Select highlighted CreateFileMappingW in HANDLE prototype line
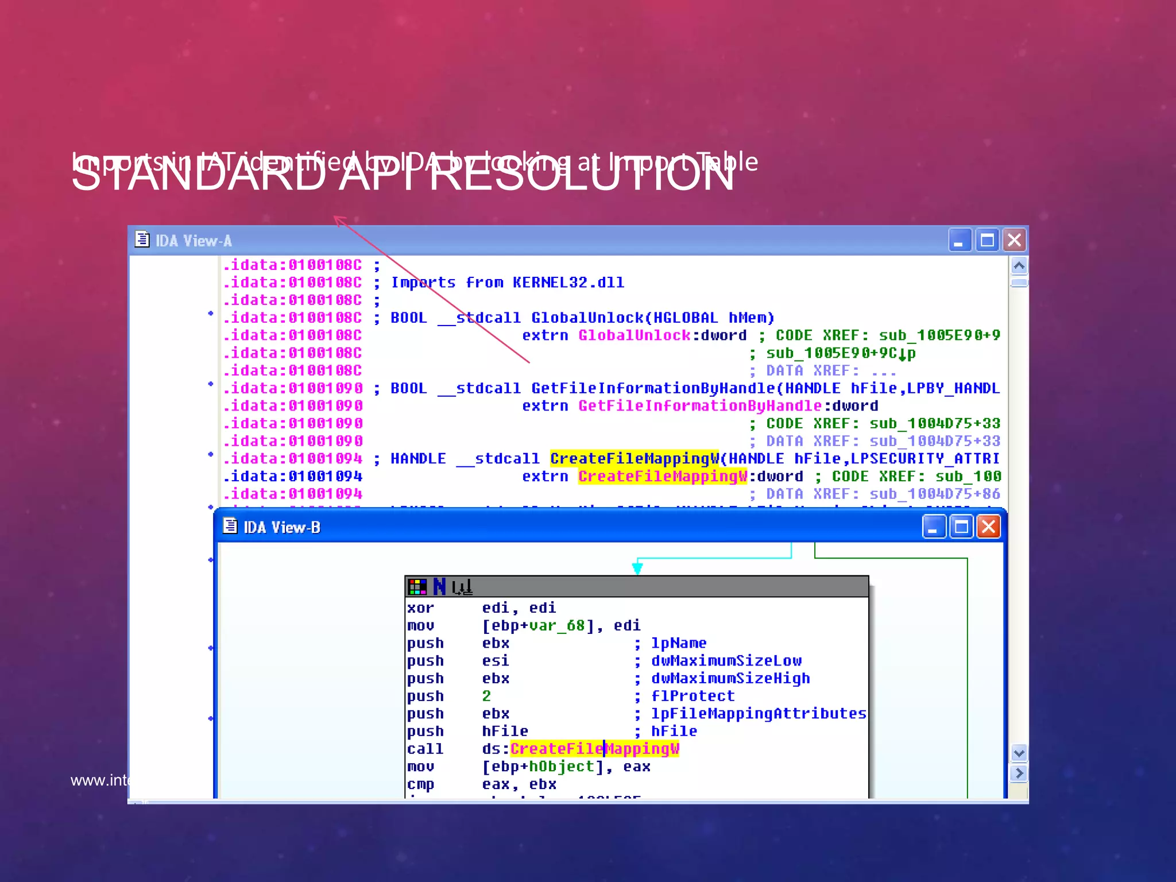 (x=634, y=458)
